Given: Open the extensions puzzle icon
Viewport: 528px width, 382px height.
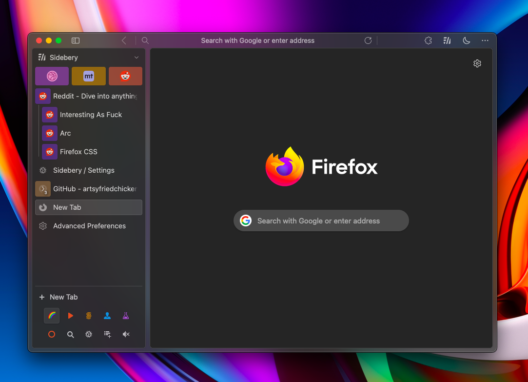Looking at the screenshot, I should pos(428,40).
